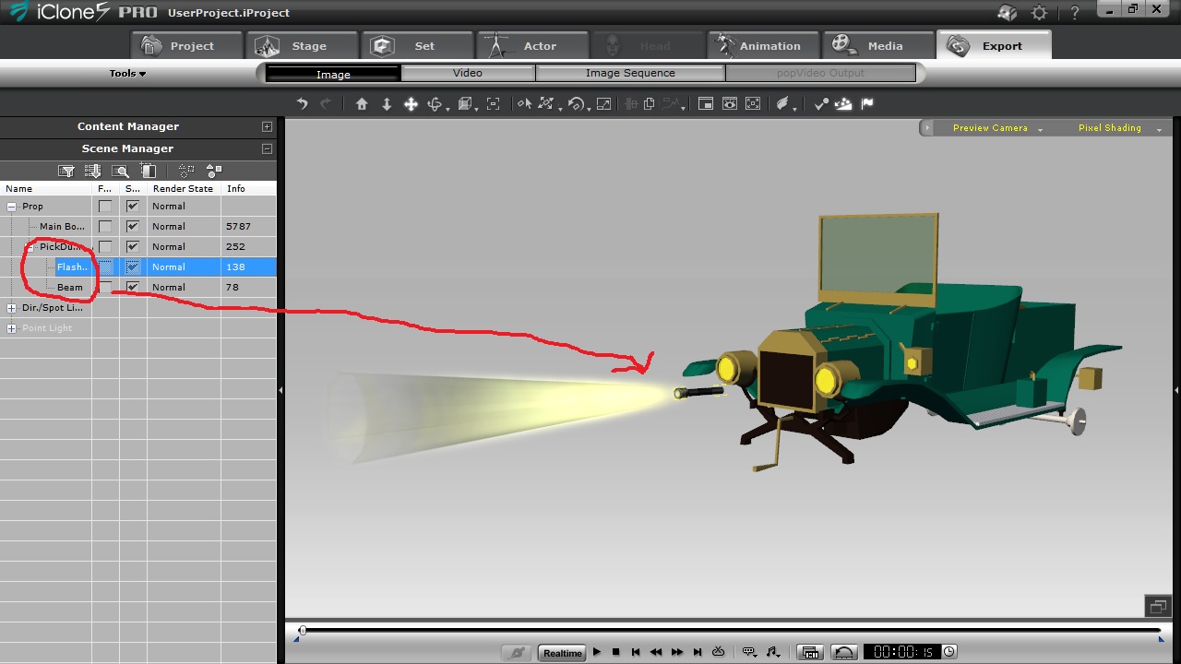Click the 3D cube view icon

tap(465, 104)
